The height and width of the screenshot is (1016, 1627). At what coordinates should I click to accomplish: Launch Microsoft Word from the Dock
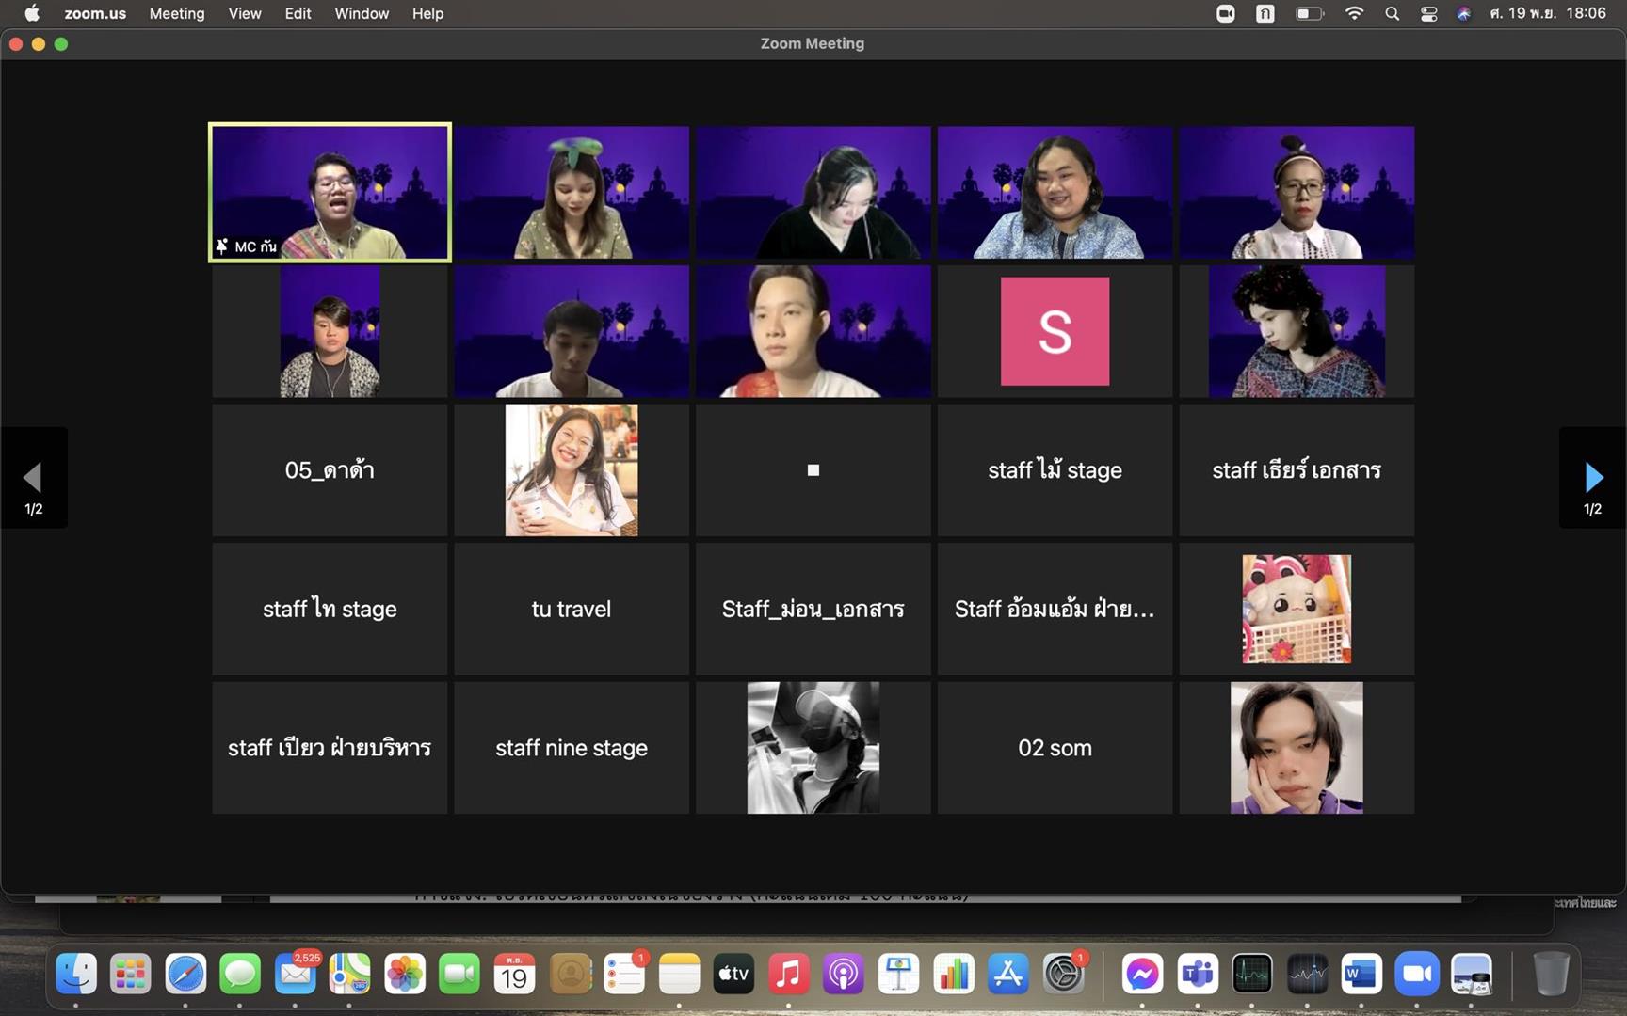point(1361,975)
